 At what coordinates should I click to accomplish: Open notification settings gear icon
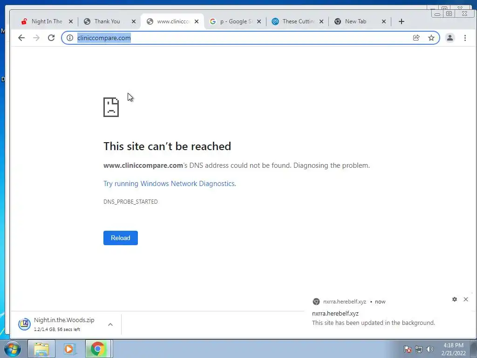pos(455,299)
